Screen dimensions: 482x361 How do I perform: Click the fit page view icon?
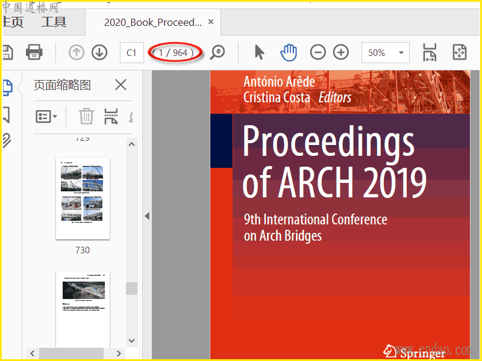pyautogui.click(x=460, y=52)
